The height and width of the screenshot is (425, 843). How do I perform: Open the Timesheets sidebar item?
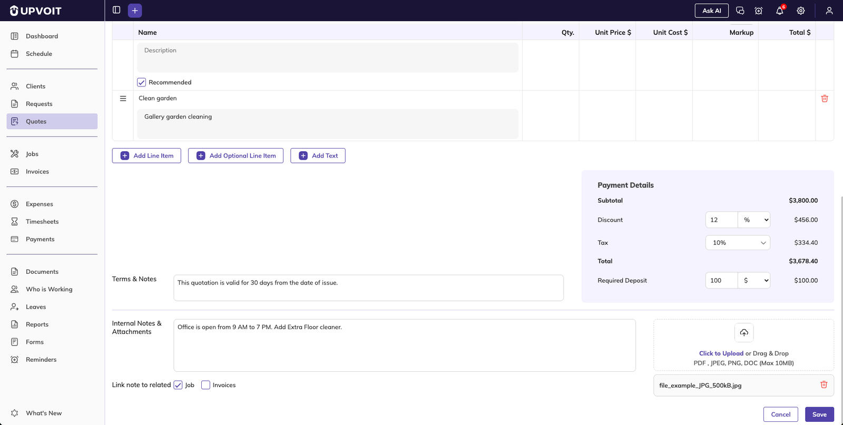pyautogui.click(x=42, y=222)
